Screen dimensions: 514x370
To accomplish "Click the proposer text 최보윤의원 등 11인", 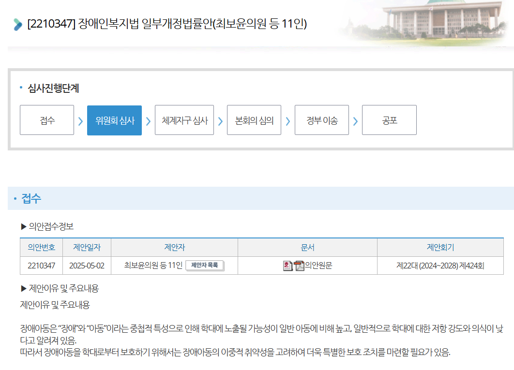I will click(153, 265).
